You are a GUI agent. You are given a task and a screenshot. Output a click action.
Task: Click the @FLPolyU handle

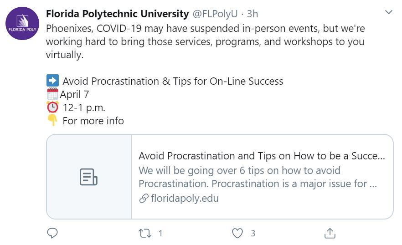(215, 14)
